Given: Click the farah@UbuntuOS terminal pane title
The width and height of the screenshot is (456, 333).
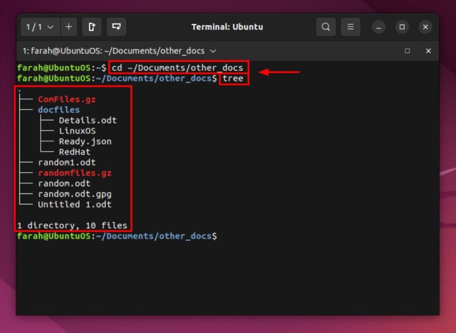Looking at the screenshot, I should point(114,51).
